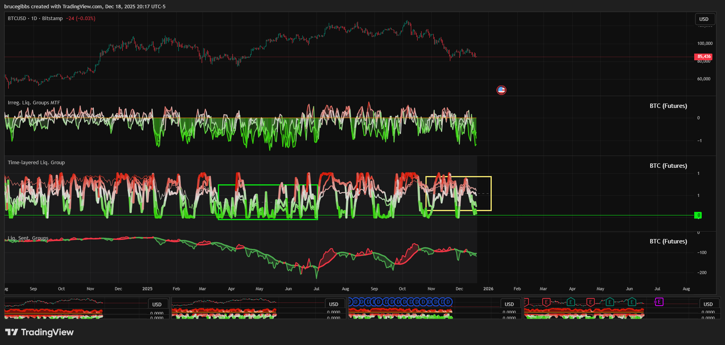Click the yellow rectangle drawing on the chart
The height and width of the screenshot is (345, 725).
point(491,193)
